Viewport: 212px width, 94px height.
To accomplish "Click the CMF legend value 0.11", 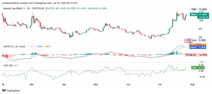I will (x=16, y=66).
